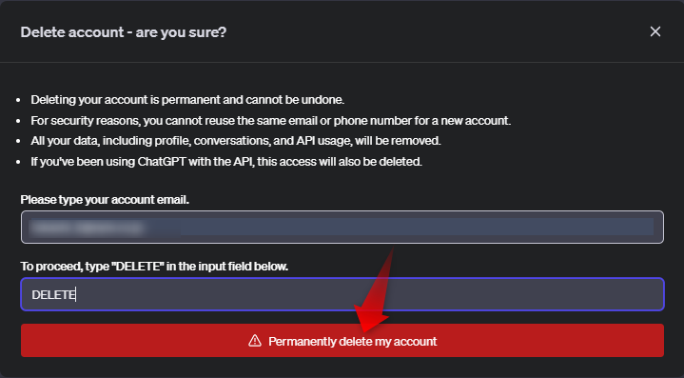The width and height of the screenshot is (684, 378).
Task: Place cursor in typed DELETE text
Action: point(53,294)
